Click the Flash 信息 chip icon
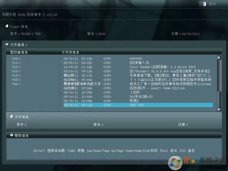The width and height of the screenshot is (228, 171). tap(7, 26)
